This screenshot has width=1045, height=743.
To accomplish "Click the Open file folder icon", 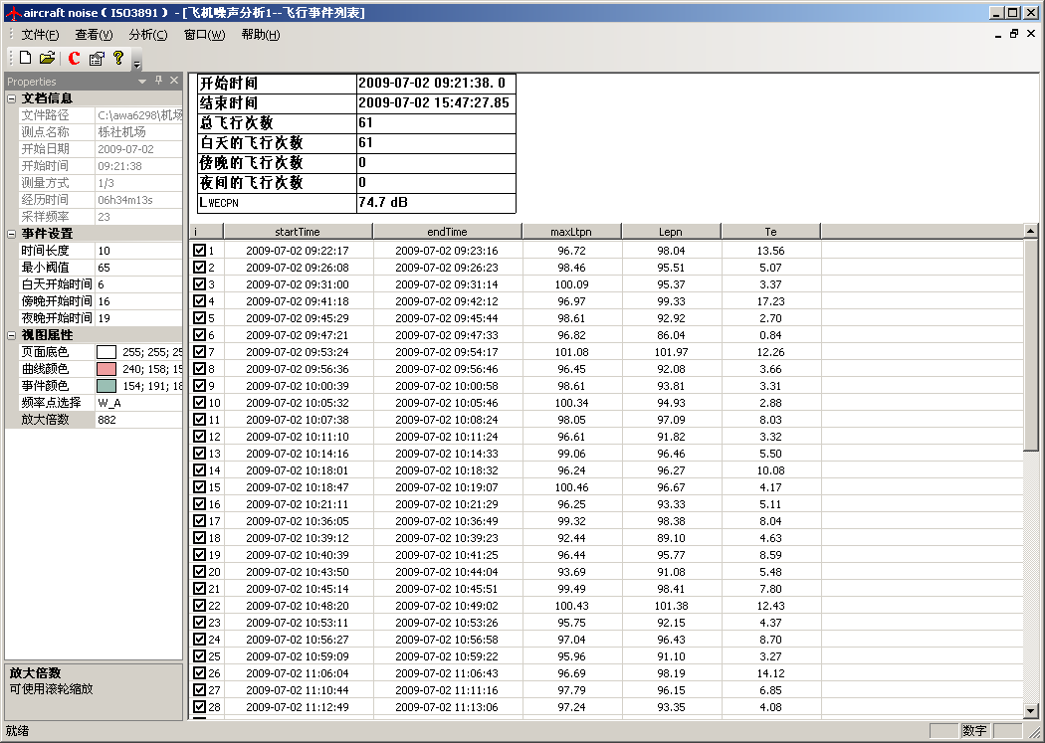I will tap(47, 58).
